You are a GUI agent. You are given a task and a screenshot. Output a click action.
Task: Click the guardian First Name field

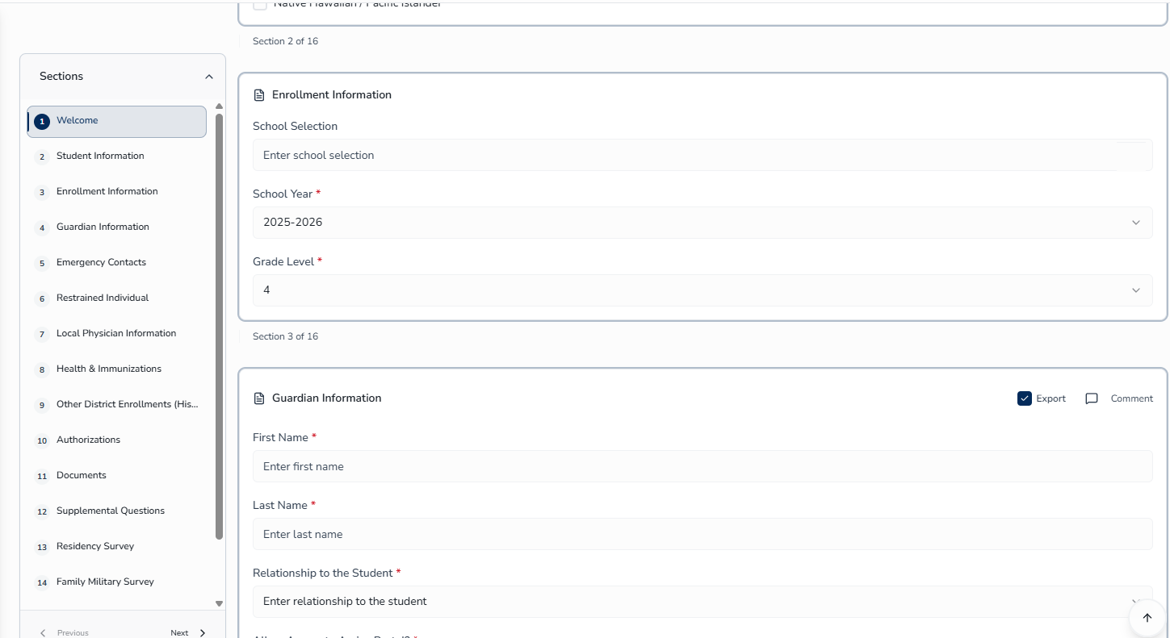point(702,466)
